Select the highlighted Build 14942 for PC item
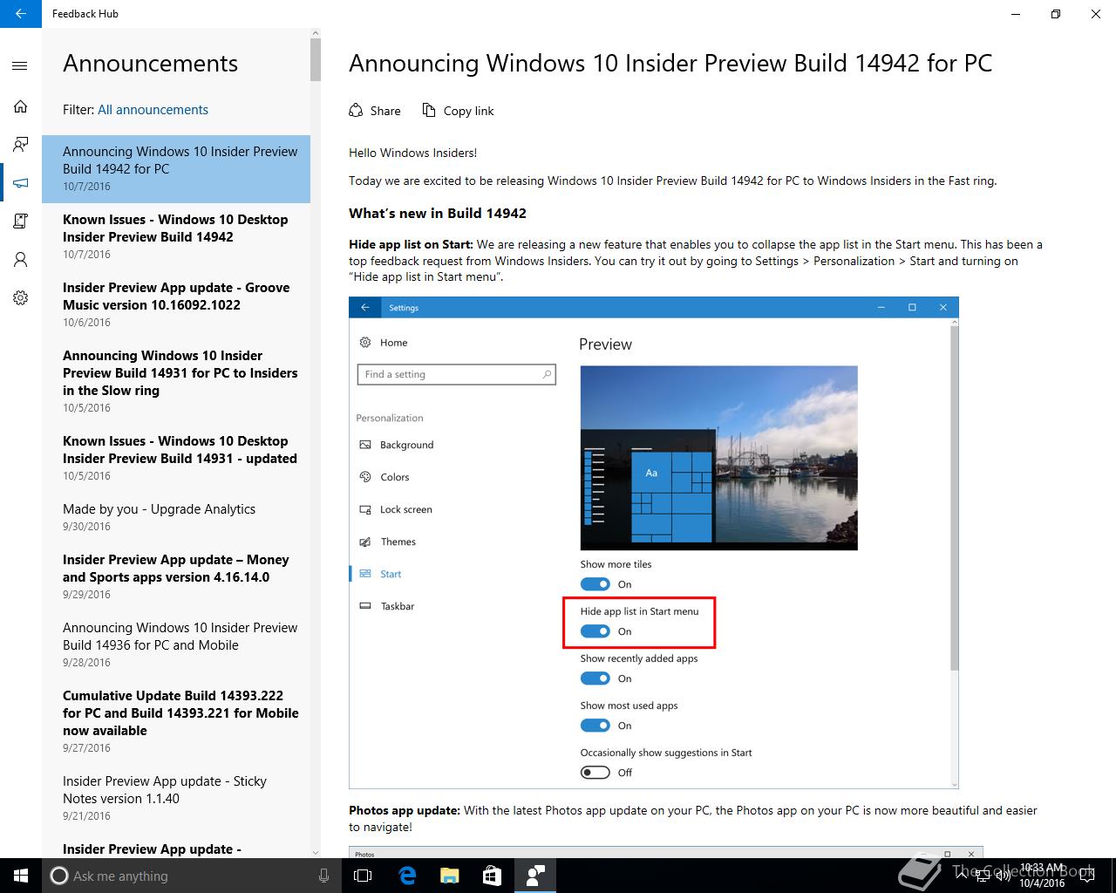Image resolution: width=1116 pixels, height=893 pixels. click(176, 169)
